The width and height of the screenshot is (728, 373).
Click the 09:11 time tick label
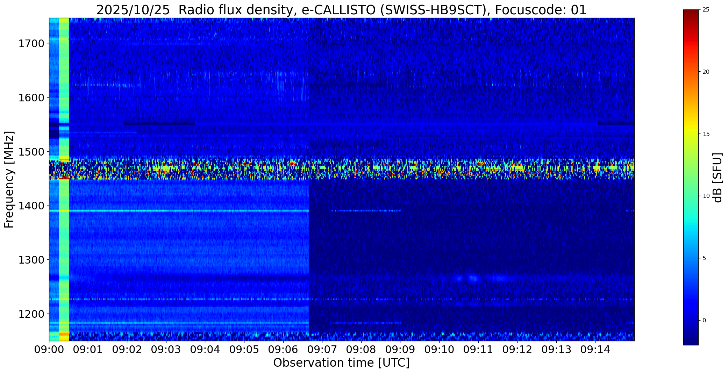pyautogui.click(x=478, y=349)
